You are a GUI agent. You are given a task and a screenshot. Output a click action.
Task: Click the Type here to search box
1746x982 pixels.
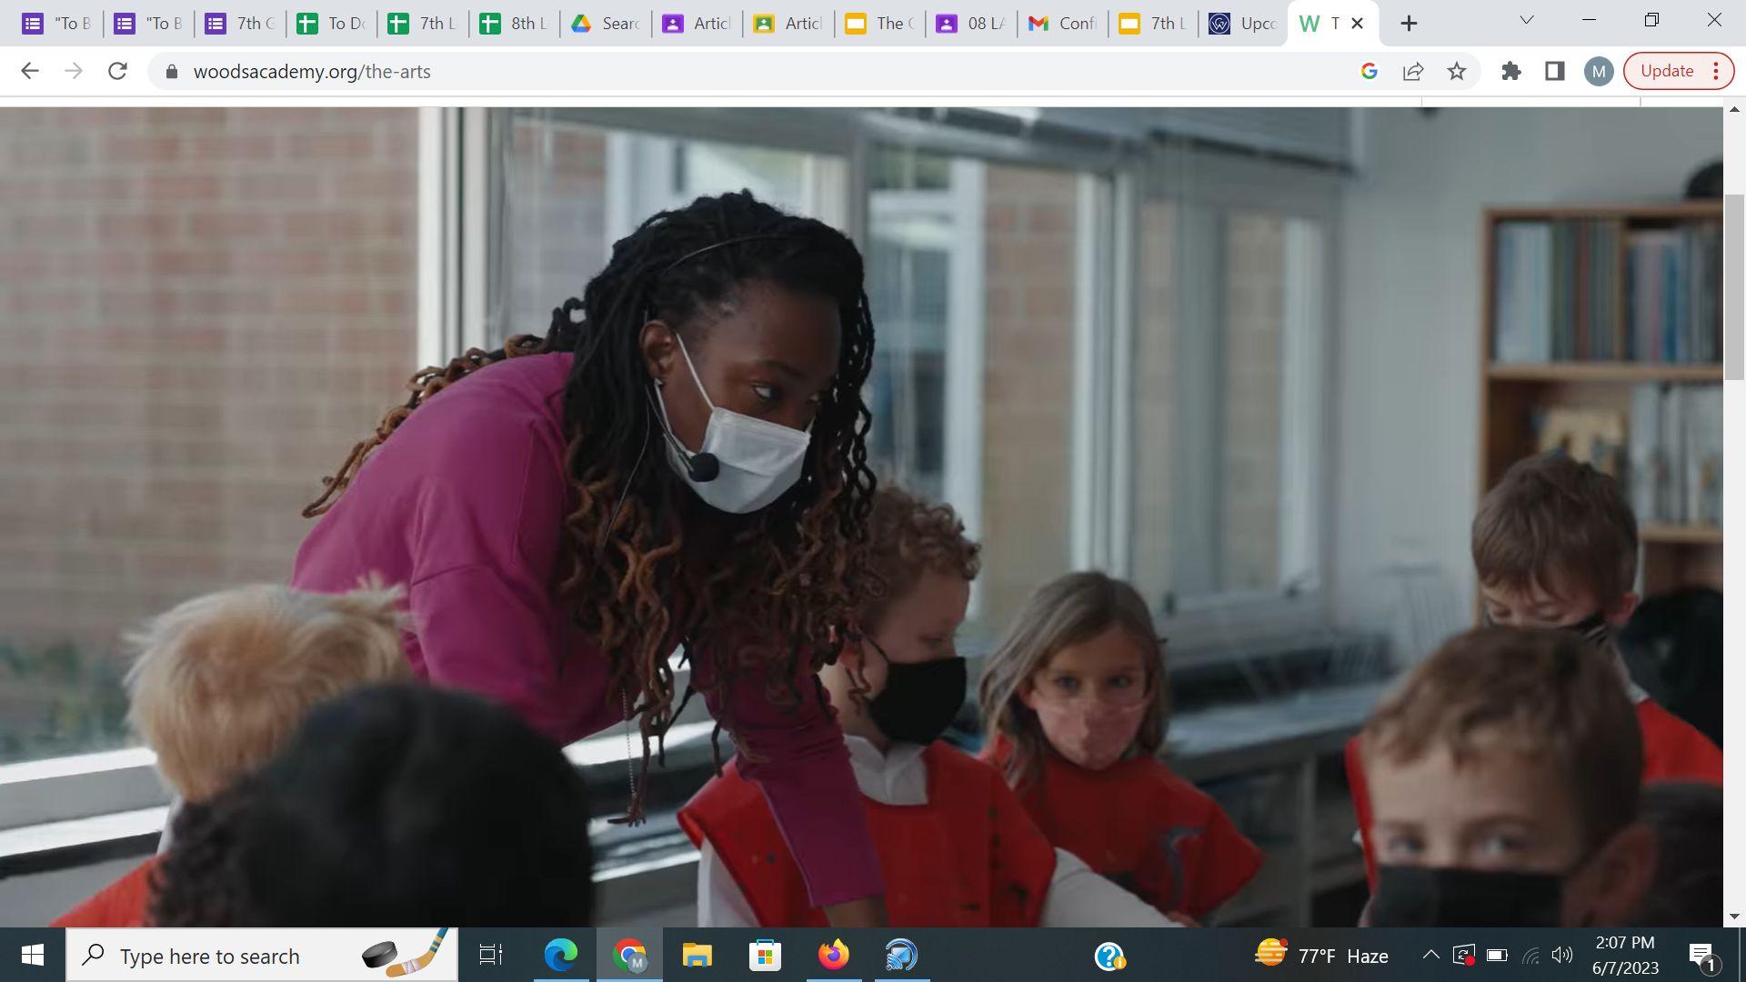(x=209, y=956)
